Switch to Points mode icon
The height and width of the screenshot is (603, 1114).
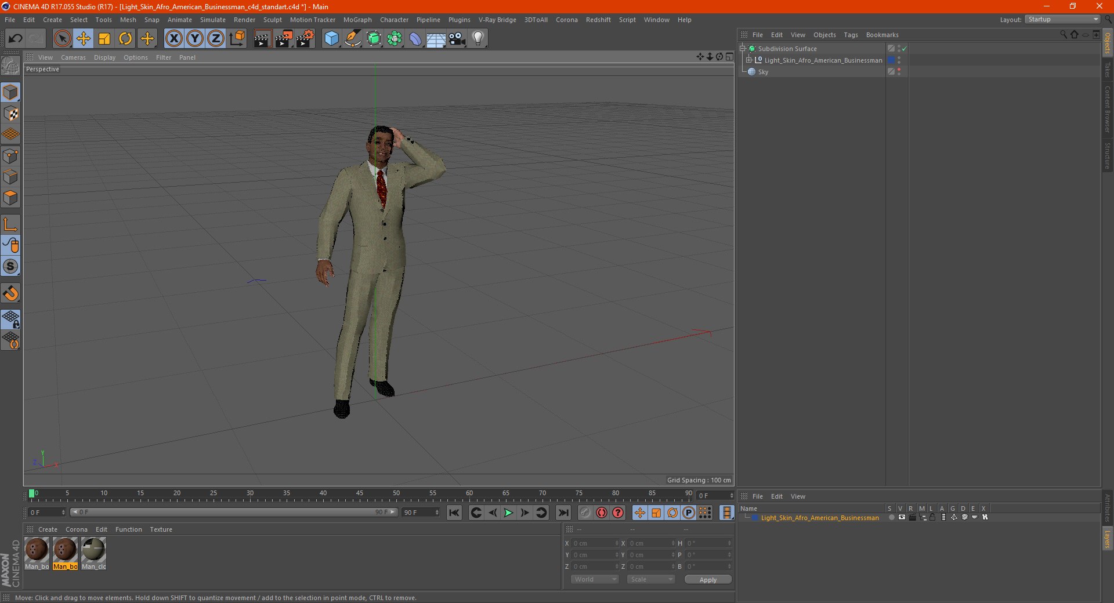[x=10, y=156]
